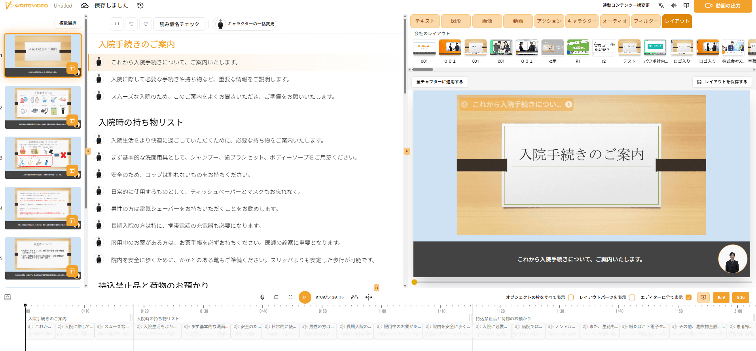Open the book guide icon in top bar
The height and width of the screenshot is (351, 756).
tap(686, 6)
